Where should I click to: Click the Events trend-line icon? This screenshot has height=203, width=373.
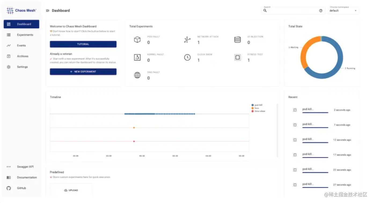(9, 46)
